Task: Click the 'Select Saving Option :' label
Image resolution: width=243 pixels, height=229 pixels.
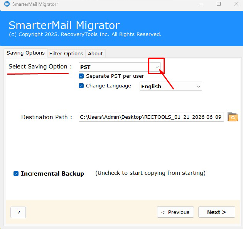Action: point(40,67)
